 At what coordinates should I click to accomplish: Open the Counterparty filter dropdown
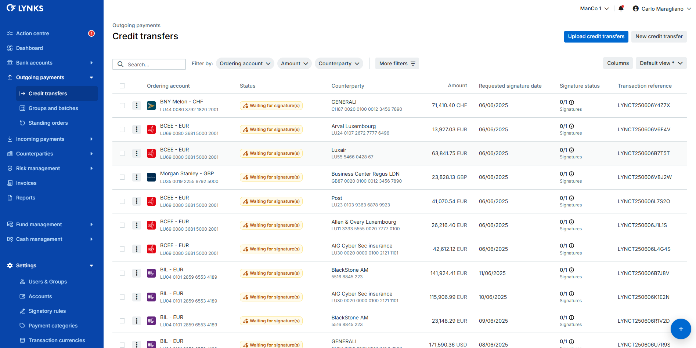(x=339, y=63)
